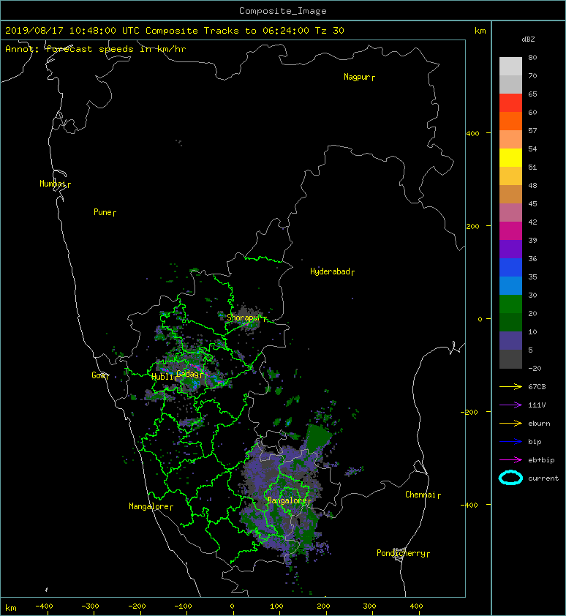Click the dark gray -20 dBZ swatch

(x=510, y=358)
